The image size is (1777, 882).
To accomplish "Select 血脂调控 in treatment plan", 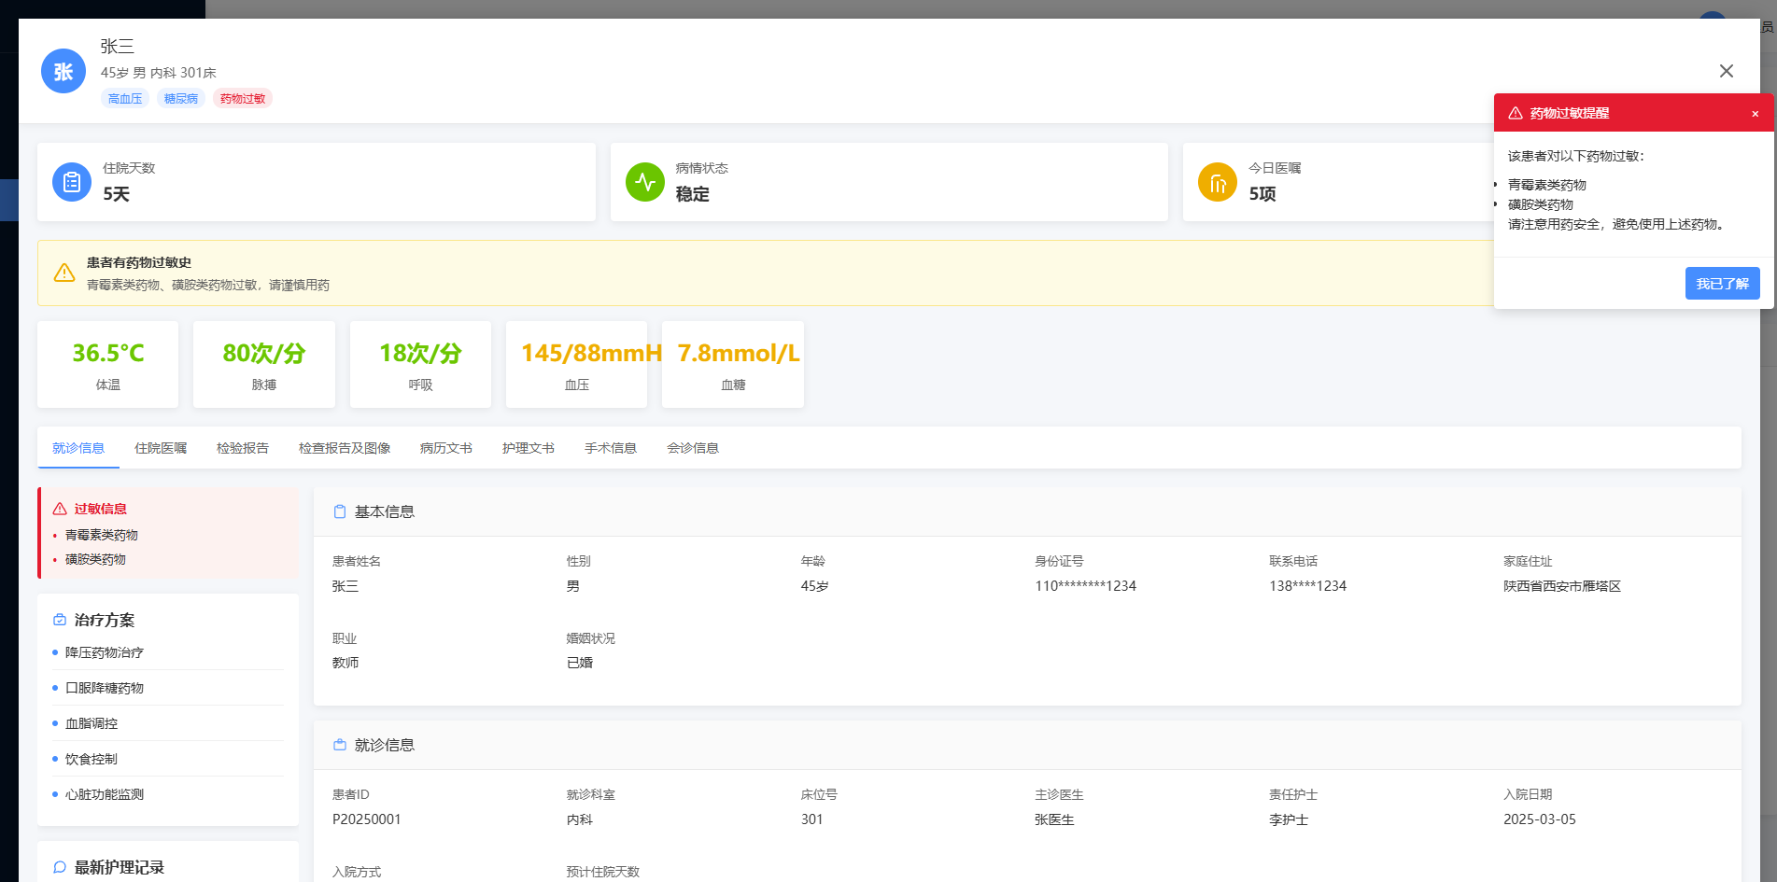I will pos(168,723).
